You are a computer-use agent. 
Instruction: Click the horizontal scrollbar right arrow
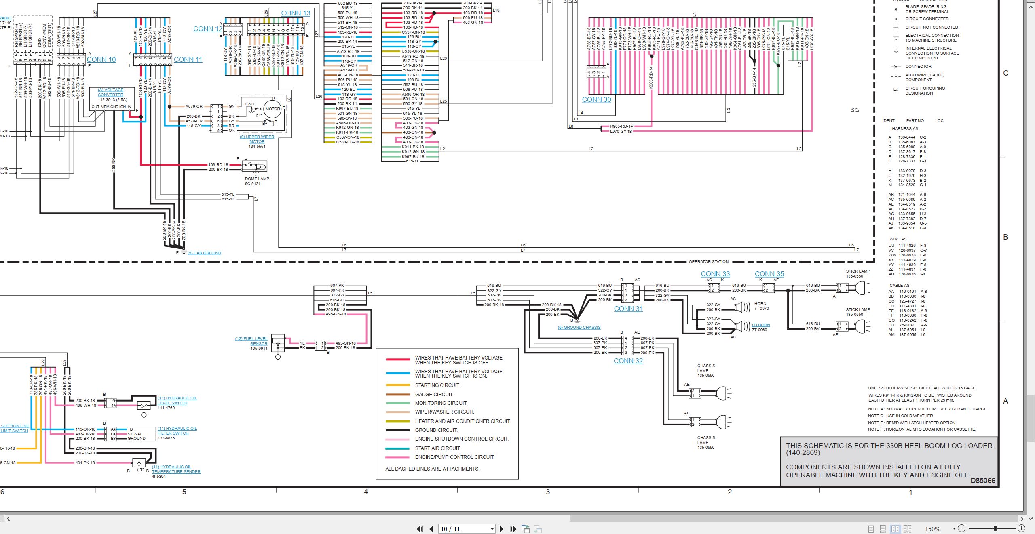(x=1022, y=518)
